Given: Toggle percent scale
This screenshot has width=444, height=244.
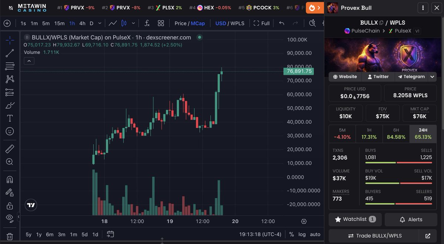Looking at the screenshot, I should coord(292,234).
